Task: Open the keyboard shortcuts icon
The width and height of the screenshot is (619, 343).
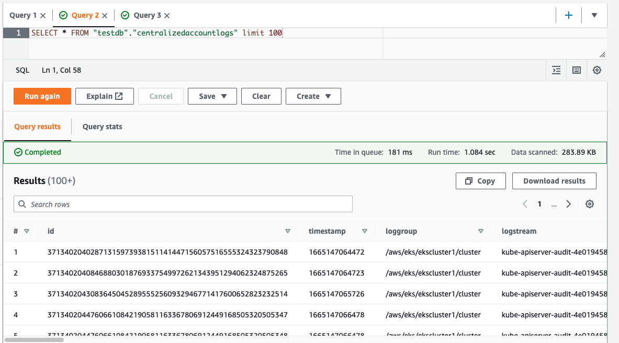Action: pyautogui.click(x=577, y=70)
